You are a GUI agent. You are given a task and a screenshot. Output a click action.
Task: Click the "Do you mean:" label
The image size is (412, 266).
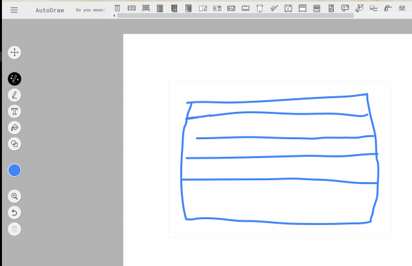pos(90,10)
